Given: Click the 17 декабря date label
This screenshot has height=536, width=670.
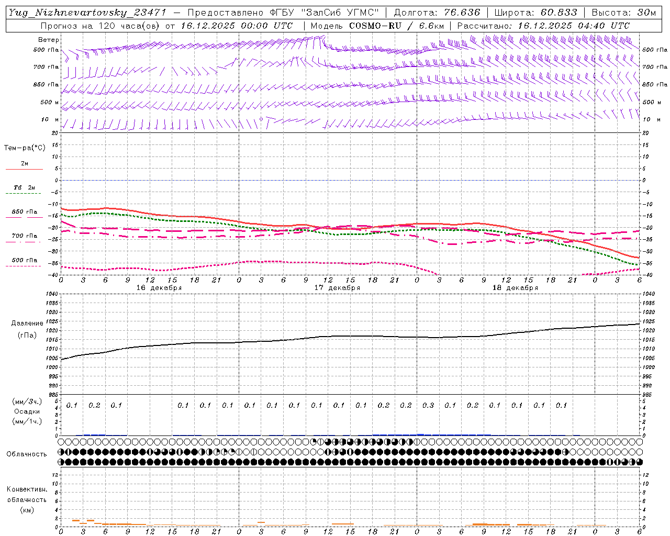Looking at the screenshot, I should click(337, 288).
